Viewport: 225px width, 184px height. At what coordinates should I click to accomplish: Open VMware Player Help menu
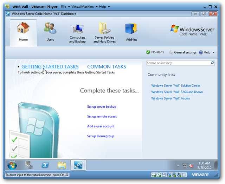pyautogui.click(x=104, y=7)
